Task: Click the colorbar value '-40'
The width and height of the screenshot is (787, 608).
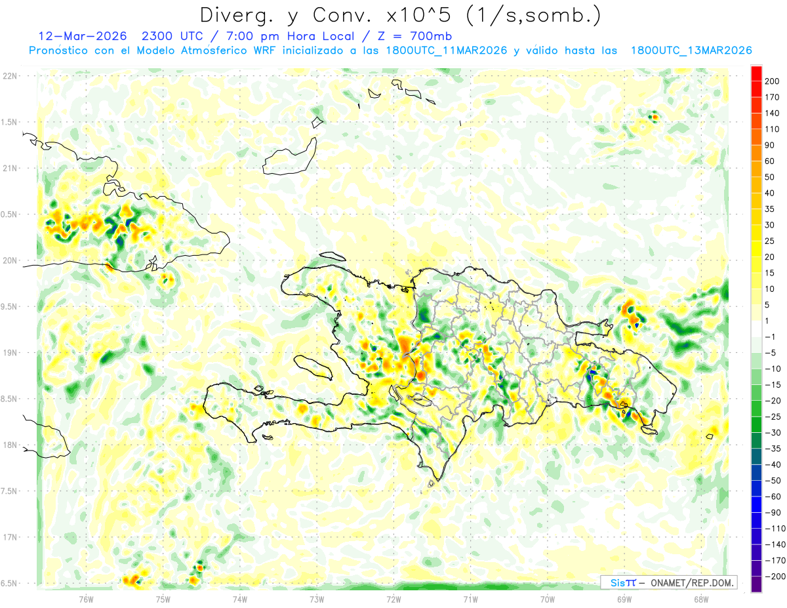Action: click(x=774, y=464)
